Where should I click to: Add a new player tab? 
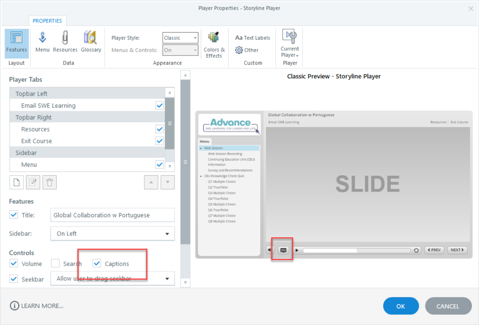[x=16, y=182]
